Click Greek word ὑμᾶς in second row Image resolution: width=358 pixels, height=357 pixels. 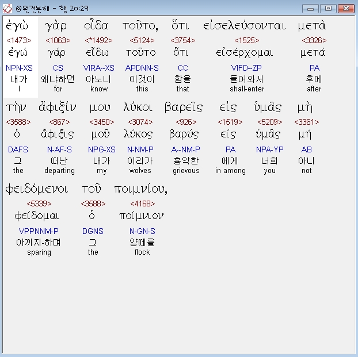point(267,107)
